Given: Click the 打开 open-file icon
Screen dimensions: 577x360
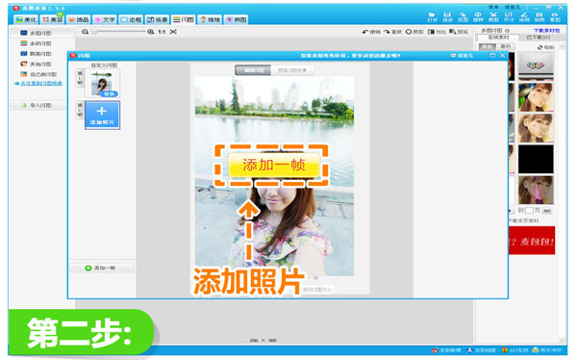Looking at the screenshot, I should [x=432, y=17].
